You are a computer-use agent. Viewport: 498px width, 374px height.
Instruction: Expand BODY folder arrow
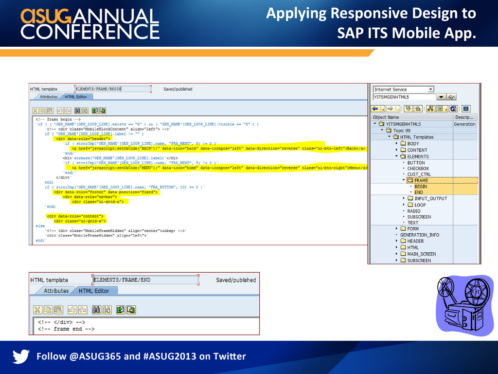396,144
